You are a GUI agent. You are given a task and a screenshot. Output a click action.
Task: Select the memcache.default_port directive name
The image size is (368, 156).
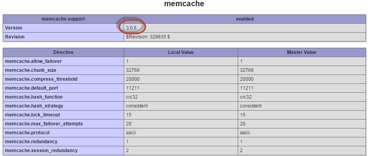click(x=32, y=88)
